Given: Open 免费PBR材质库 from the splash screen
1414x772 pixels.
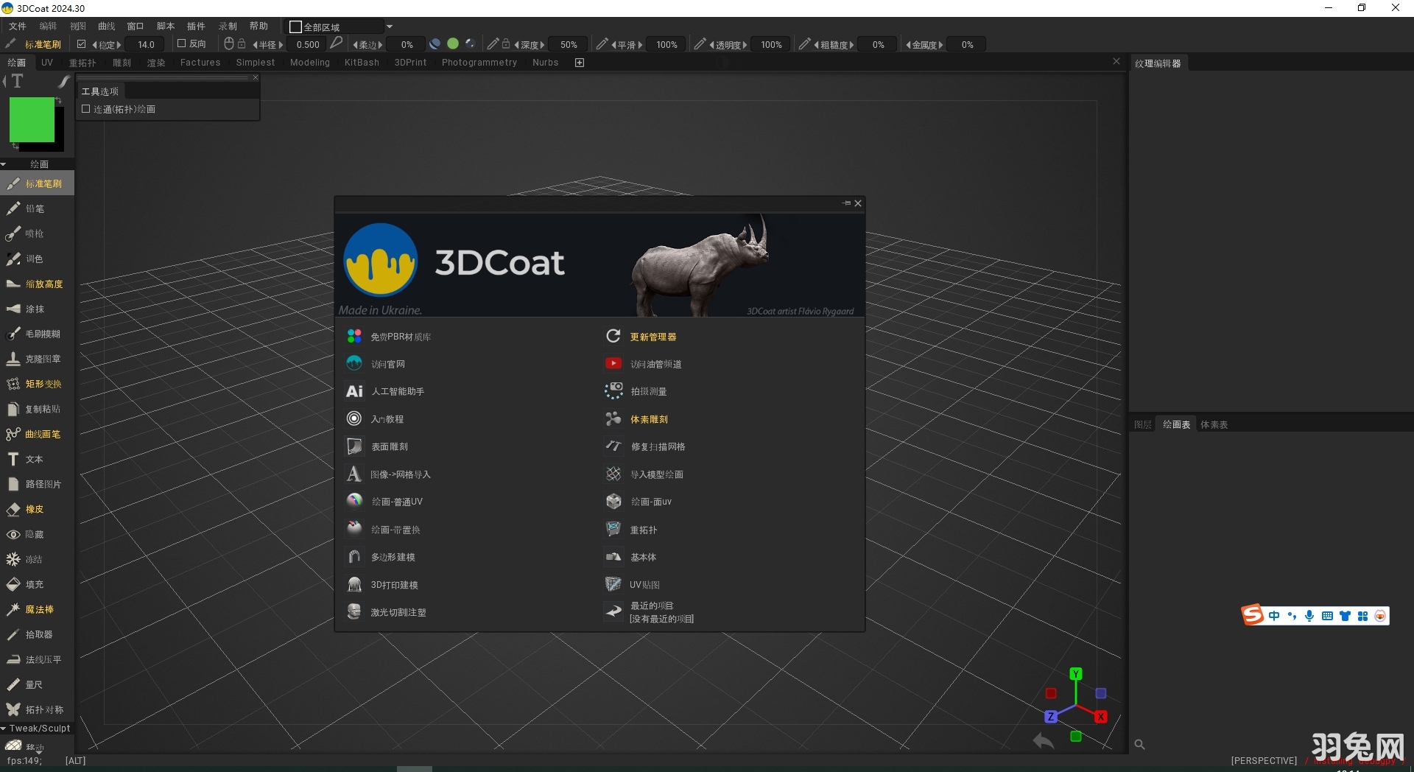Looking at the screenshot, I should click(400, 336).
